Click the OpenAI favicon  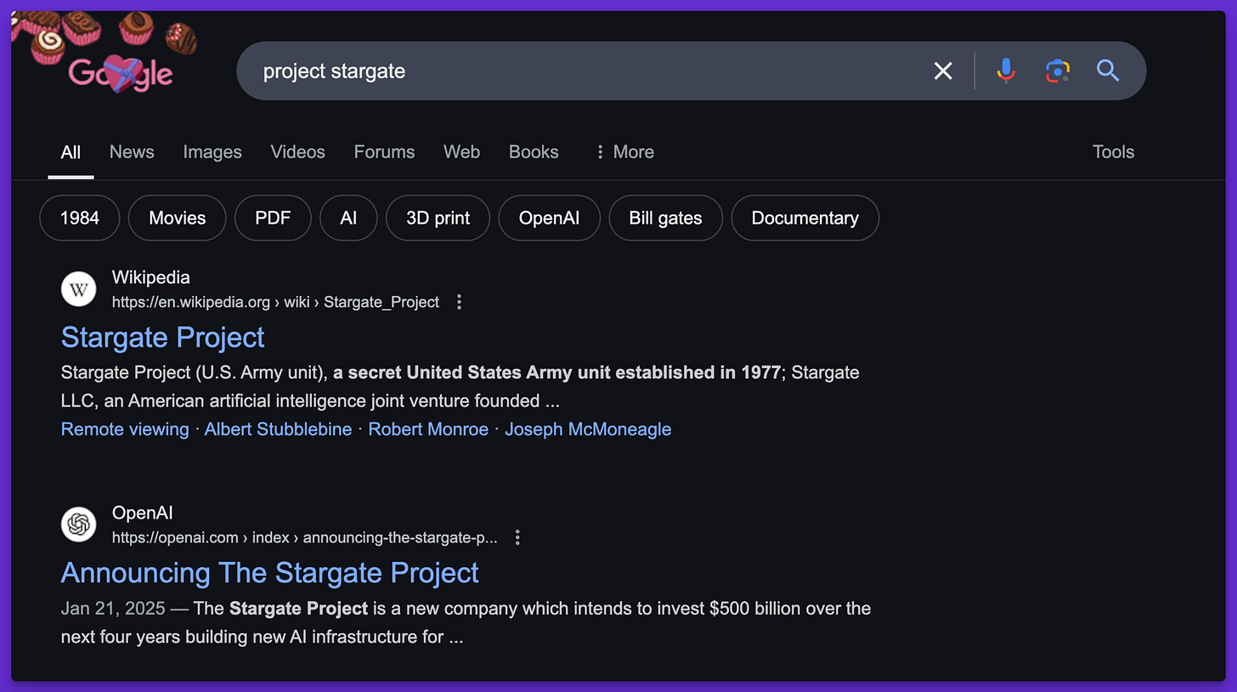(79, 525)
